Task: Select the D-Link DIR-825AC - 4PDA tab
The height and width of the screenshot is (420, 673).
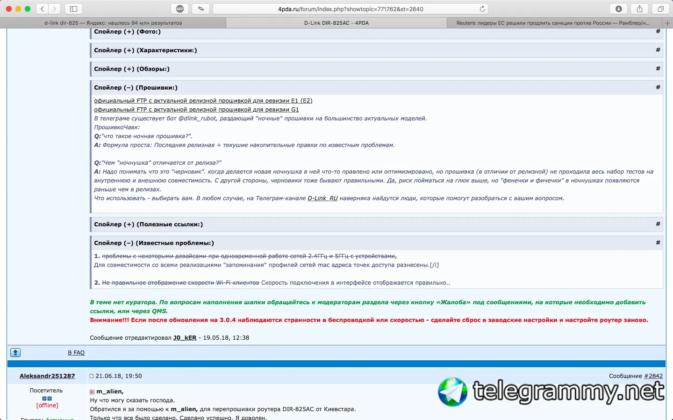Action: [x=336, y=23]
